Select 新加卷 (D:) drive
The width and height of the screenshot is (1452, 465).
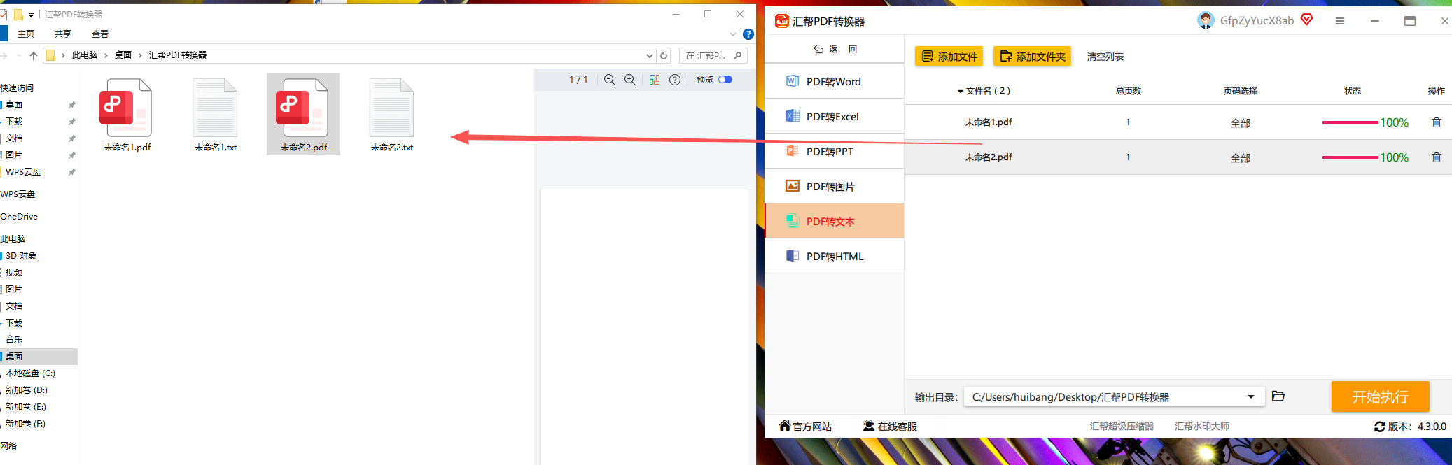tap(27, 390)
